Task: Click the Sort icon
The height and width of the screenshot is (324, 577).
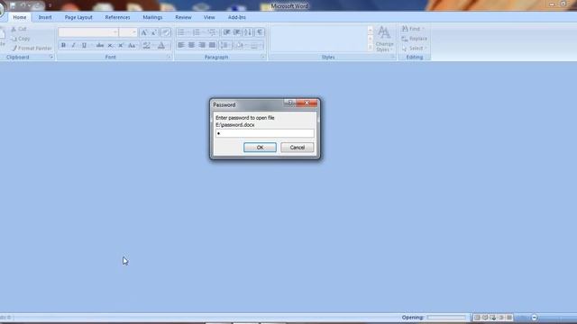Action: coord(249,32)
